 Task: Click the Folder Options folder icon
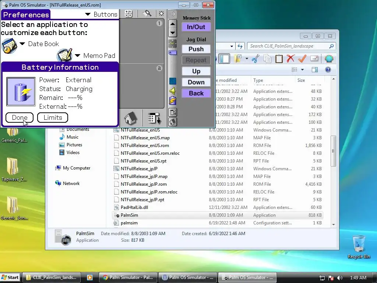[238, 59]
